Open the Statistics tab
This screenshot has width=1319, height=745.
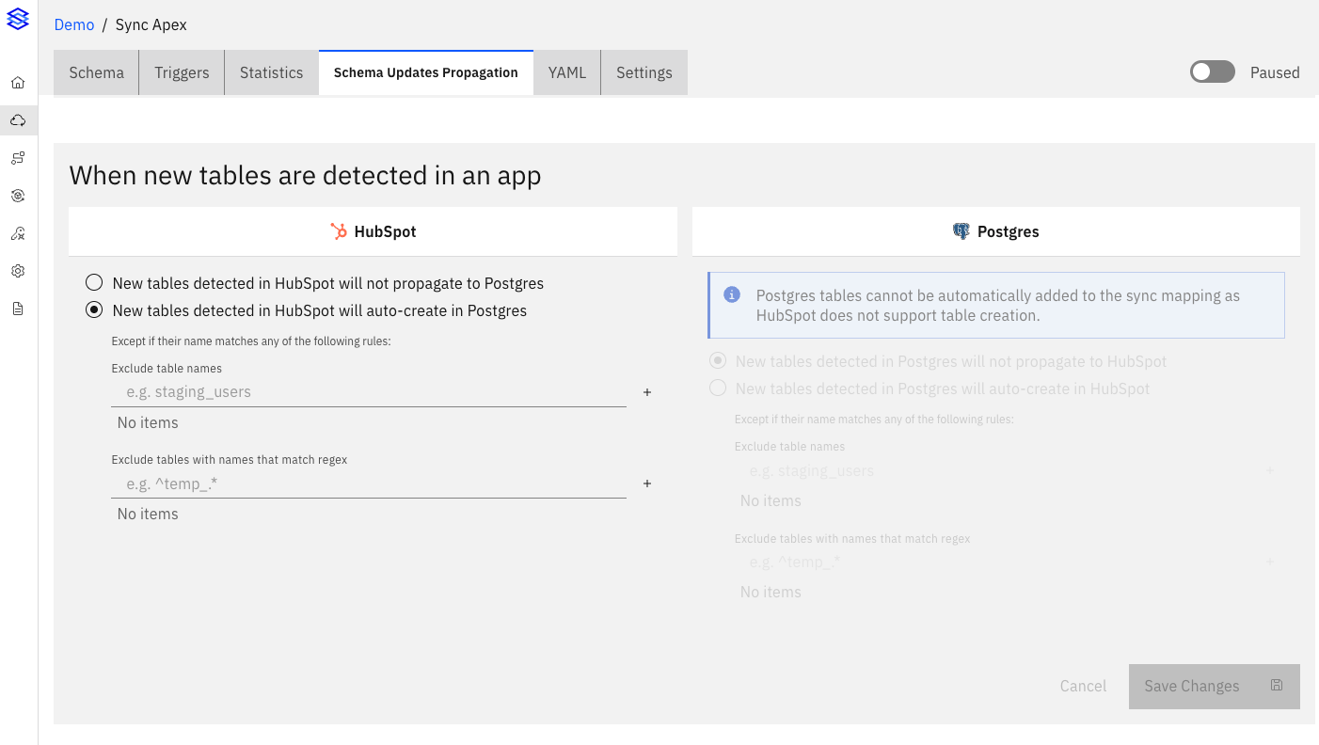coord(271,72)
